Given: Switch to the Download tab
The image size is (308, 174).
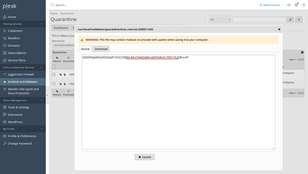Looking at the screenshot, I should 101,49.
